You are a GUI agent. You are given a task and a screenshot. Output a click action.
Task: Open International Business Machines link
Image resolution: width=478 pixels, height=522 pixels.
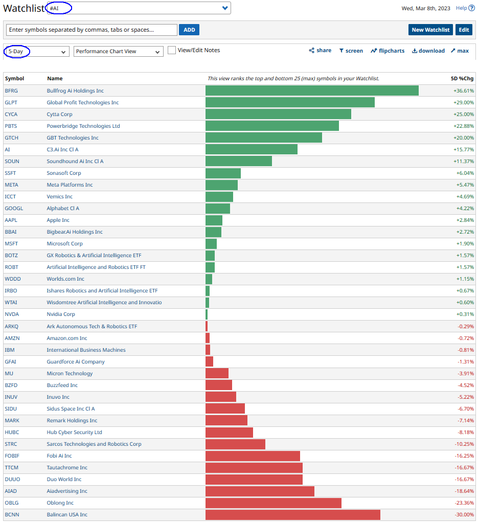click(x=86, y=350)
